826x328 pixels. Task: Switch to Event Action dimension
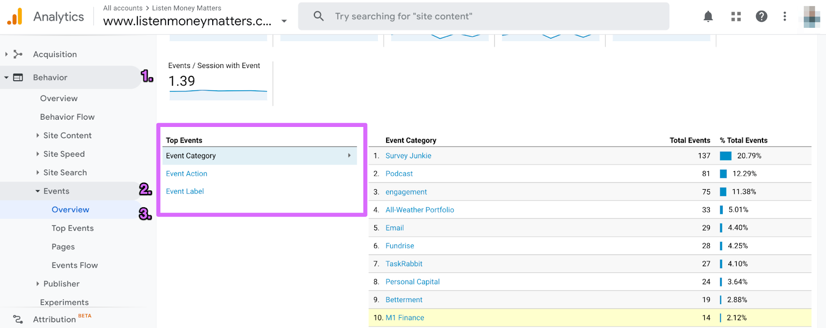(x=186, y=174)
